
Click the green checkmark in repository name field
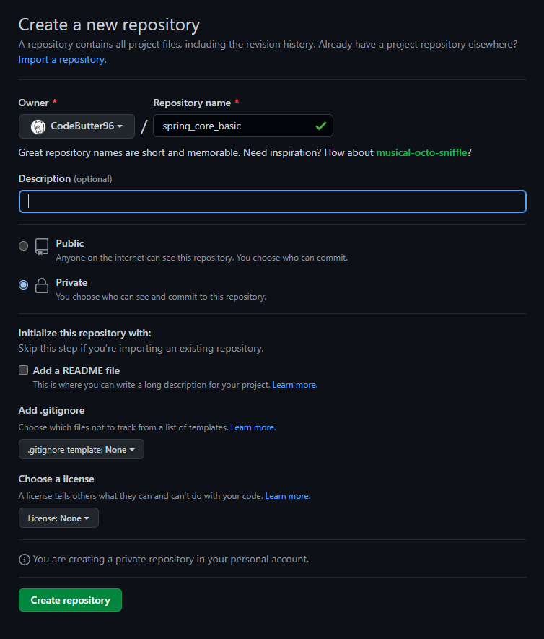321,126
